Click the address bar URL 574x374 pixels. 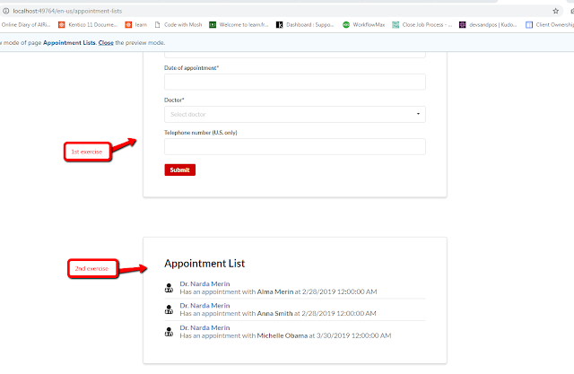(x=67, y=11)
